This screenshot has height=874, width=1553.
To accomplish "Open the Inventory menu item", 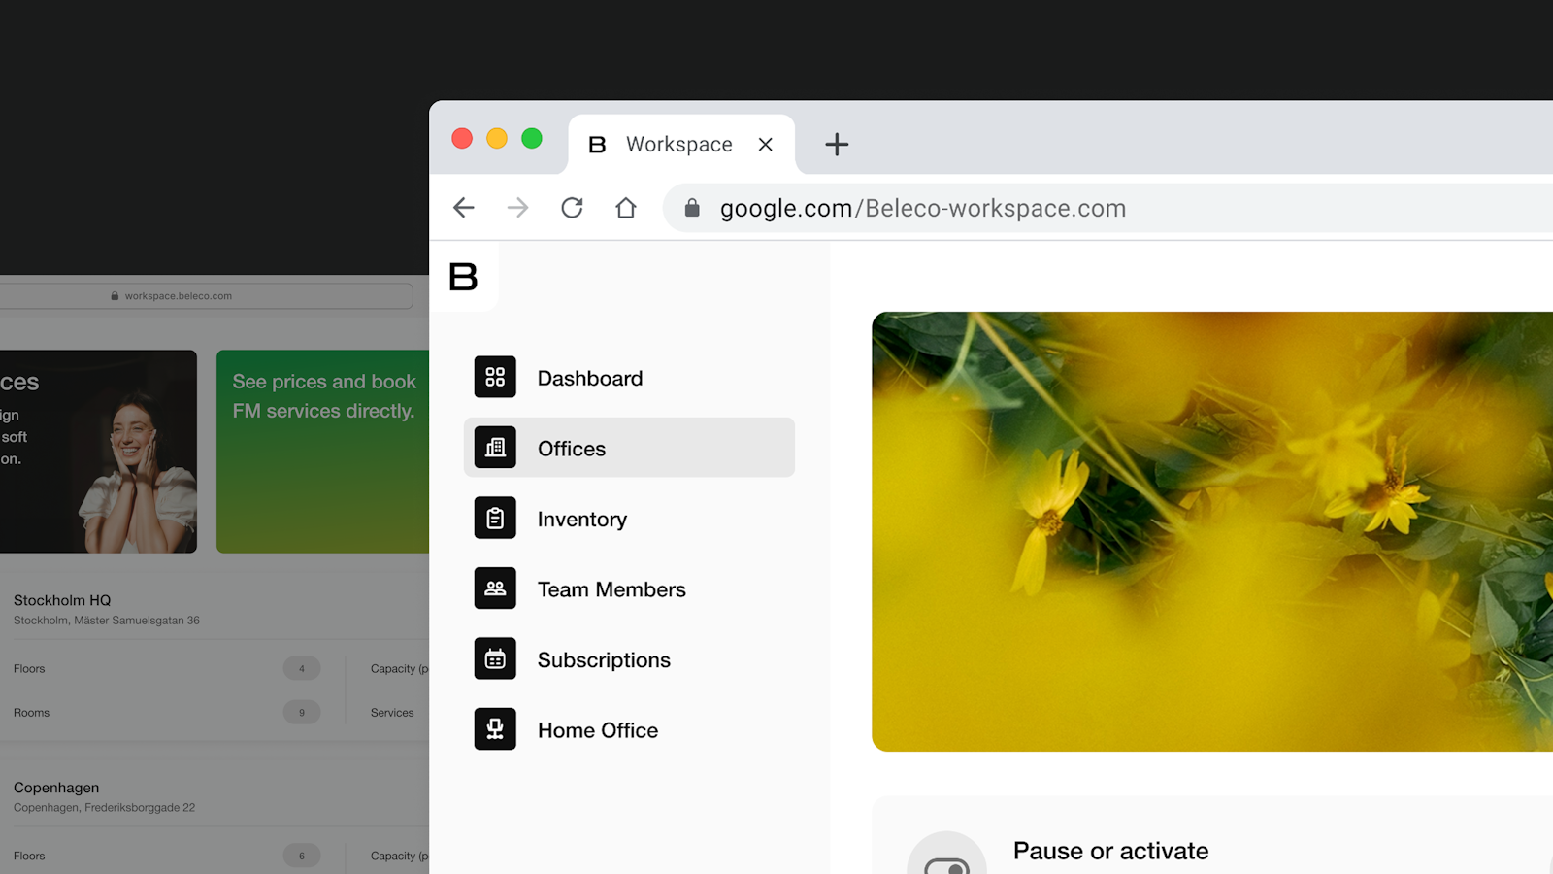I will (582, 520).
